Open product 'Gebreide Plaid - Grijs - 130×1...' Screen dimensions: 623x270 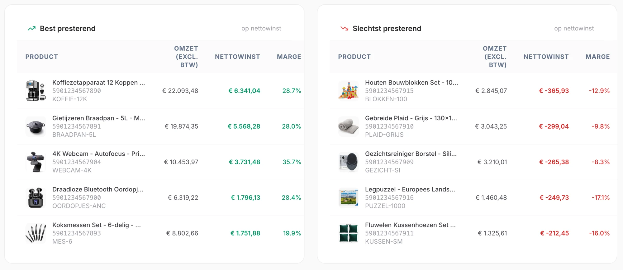pos(411,118)
